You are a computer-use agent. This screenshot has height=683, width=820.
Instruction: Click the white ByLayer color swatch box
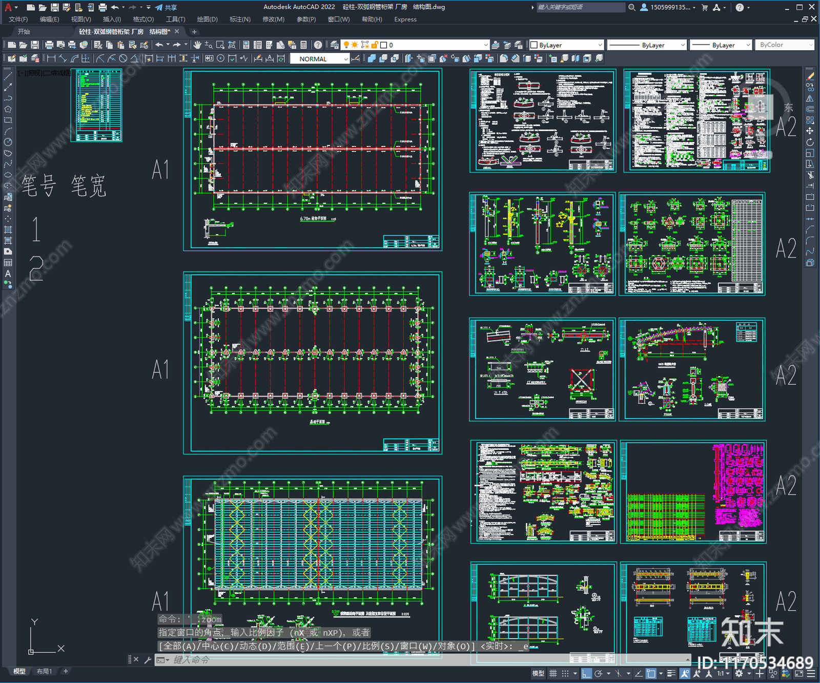534,45
